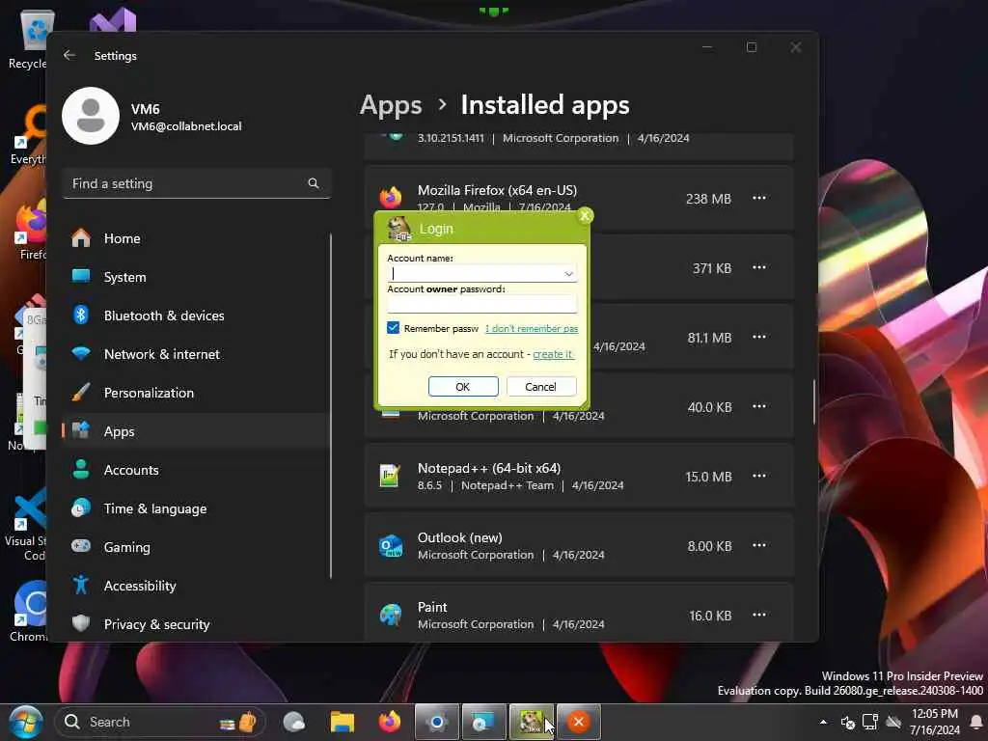Select Apps in the sidebar
This screenshot has width=988, height=741.
pyautogui.click(x=195, y=431)
